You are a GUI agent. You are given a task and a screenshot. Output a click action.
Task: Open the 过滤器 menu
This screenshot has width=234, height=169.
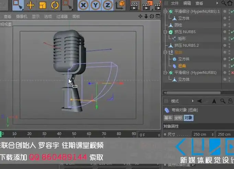62,17
